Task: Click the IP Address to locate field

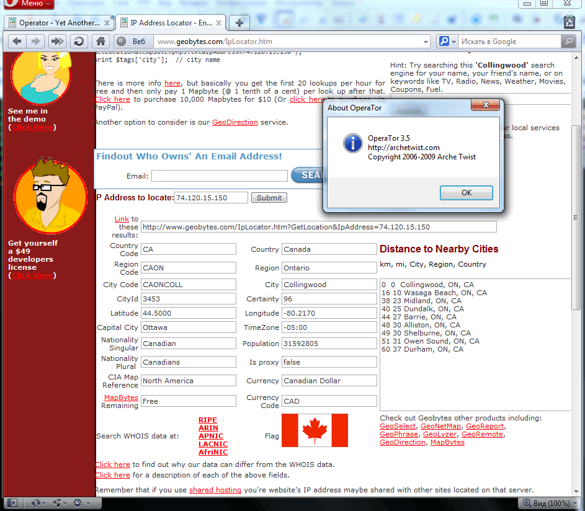Action: coord(211,198)
